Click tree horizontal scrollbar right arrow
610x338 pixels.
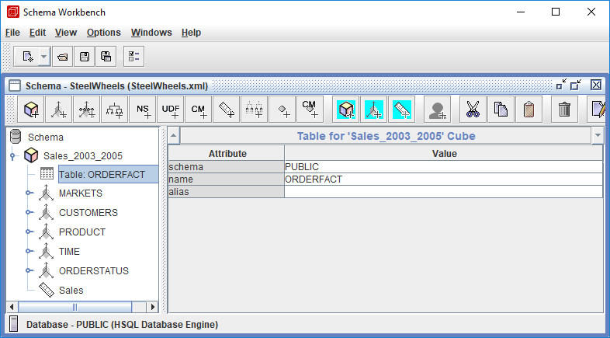pos(153,307)
